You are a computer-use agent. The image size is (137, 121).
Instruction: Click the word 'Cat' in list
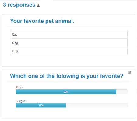click(15, 34)
